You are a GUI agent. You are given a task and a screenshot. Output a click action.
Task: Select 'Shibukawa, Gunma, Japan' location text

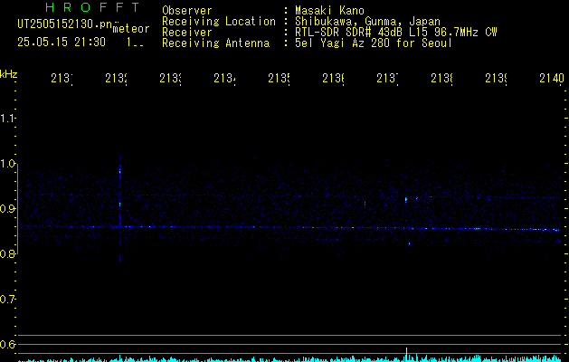367,22
